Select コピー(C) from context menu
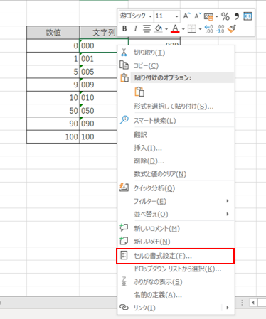The width and height of the screenshot is (266, 319). coord(176,65)
